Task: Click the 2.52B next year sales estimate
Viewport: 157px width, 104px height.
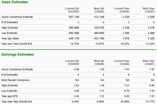Action: 151,17
